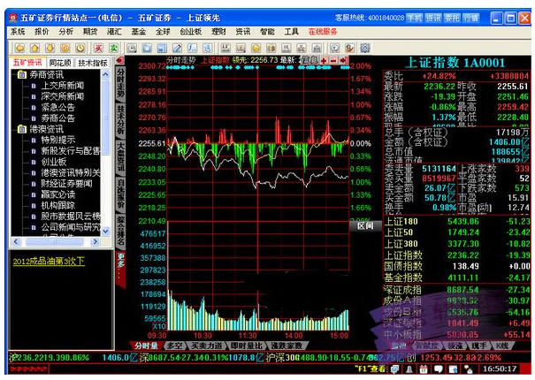Screen dimensions: 535x380
Task: Click the green 卖 sell icon
Action: pos(113,48)
